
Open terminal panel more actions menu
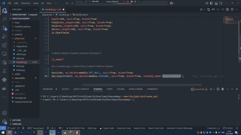(x=227, y=89)
